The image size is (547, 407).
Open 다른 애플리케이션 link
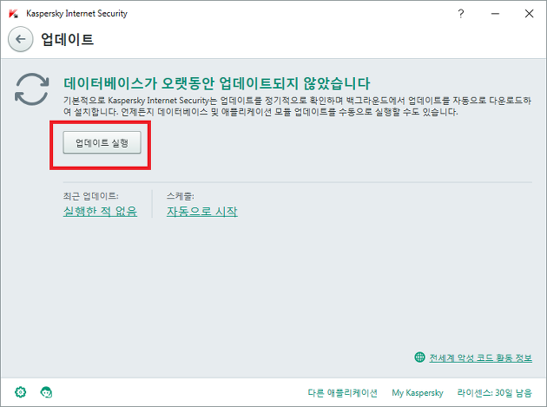342,393
